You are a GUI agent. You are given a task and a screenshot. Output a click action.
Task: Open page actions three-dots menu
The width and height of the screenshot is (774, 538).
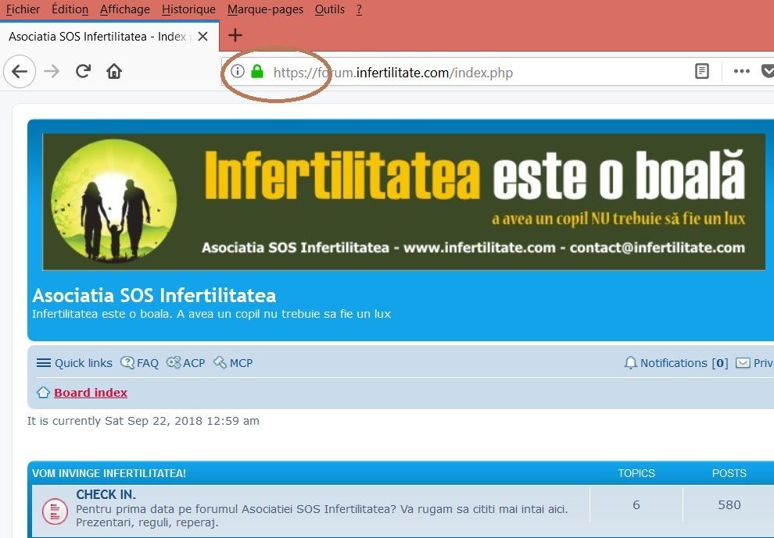pos(741,72)
